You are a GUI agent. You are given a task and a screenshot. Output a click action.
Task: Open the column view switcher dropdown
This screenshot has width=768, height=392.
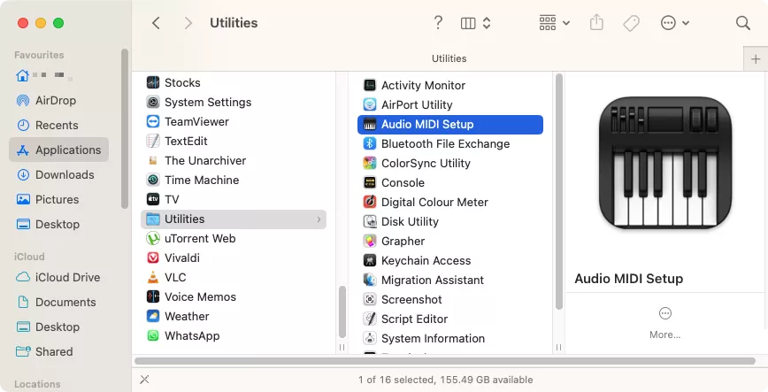[x=476, y=23]
